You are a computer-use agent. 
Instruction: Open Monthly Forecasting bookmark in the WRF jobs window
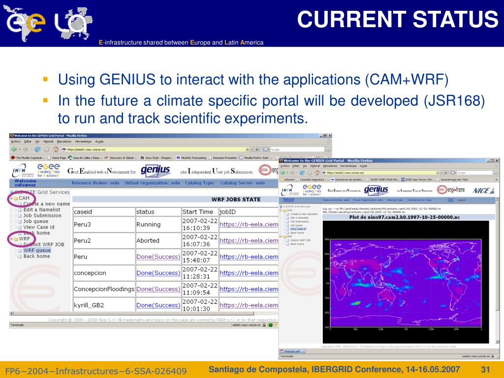click(192, 158)
